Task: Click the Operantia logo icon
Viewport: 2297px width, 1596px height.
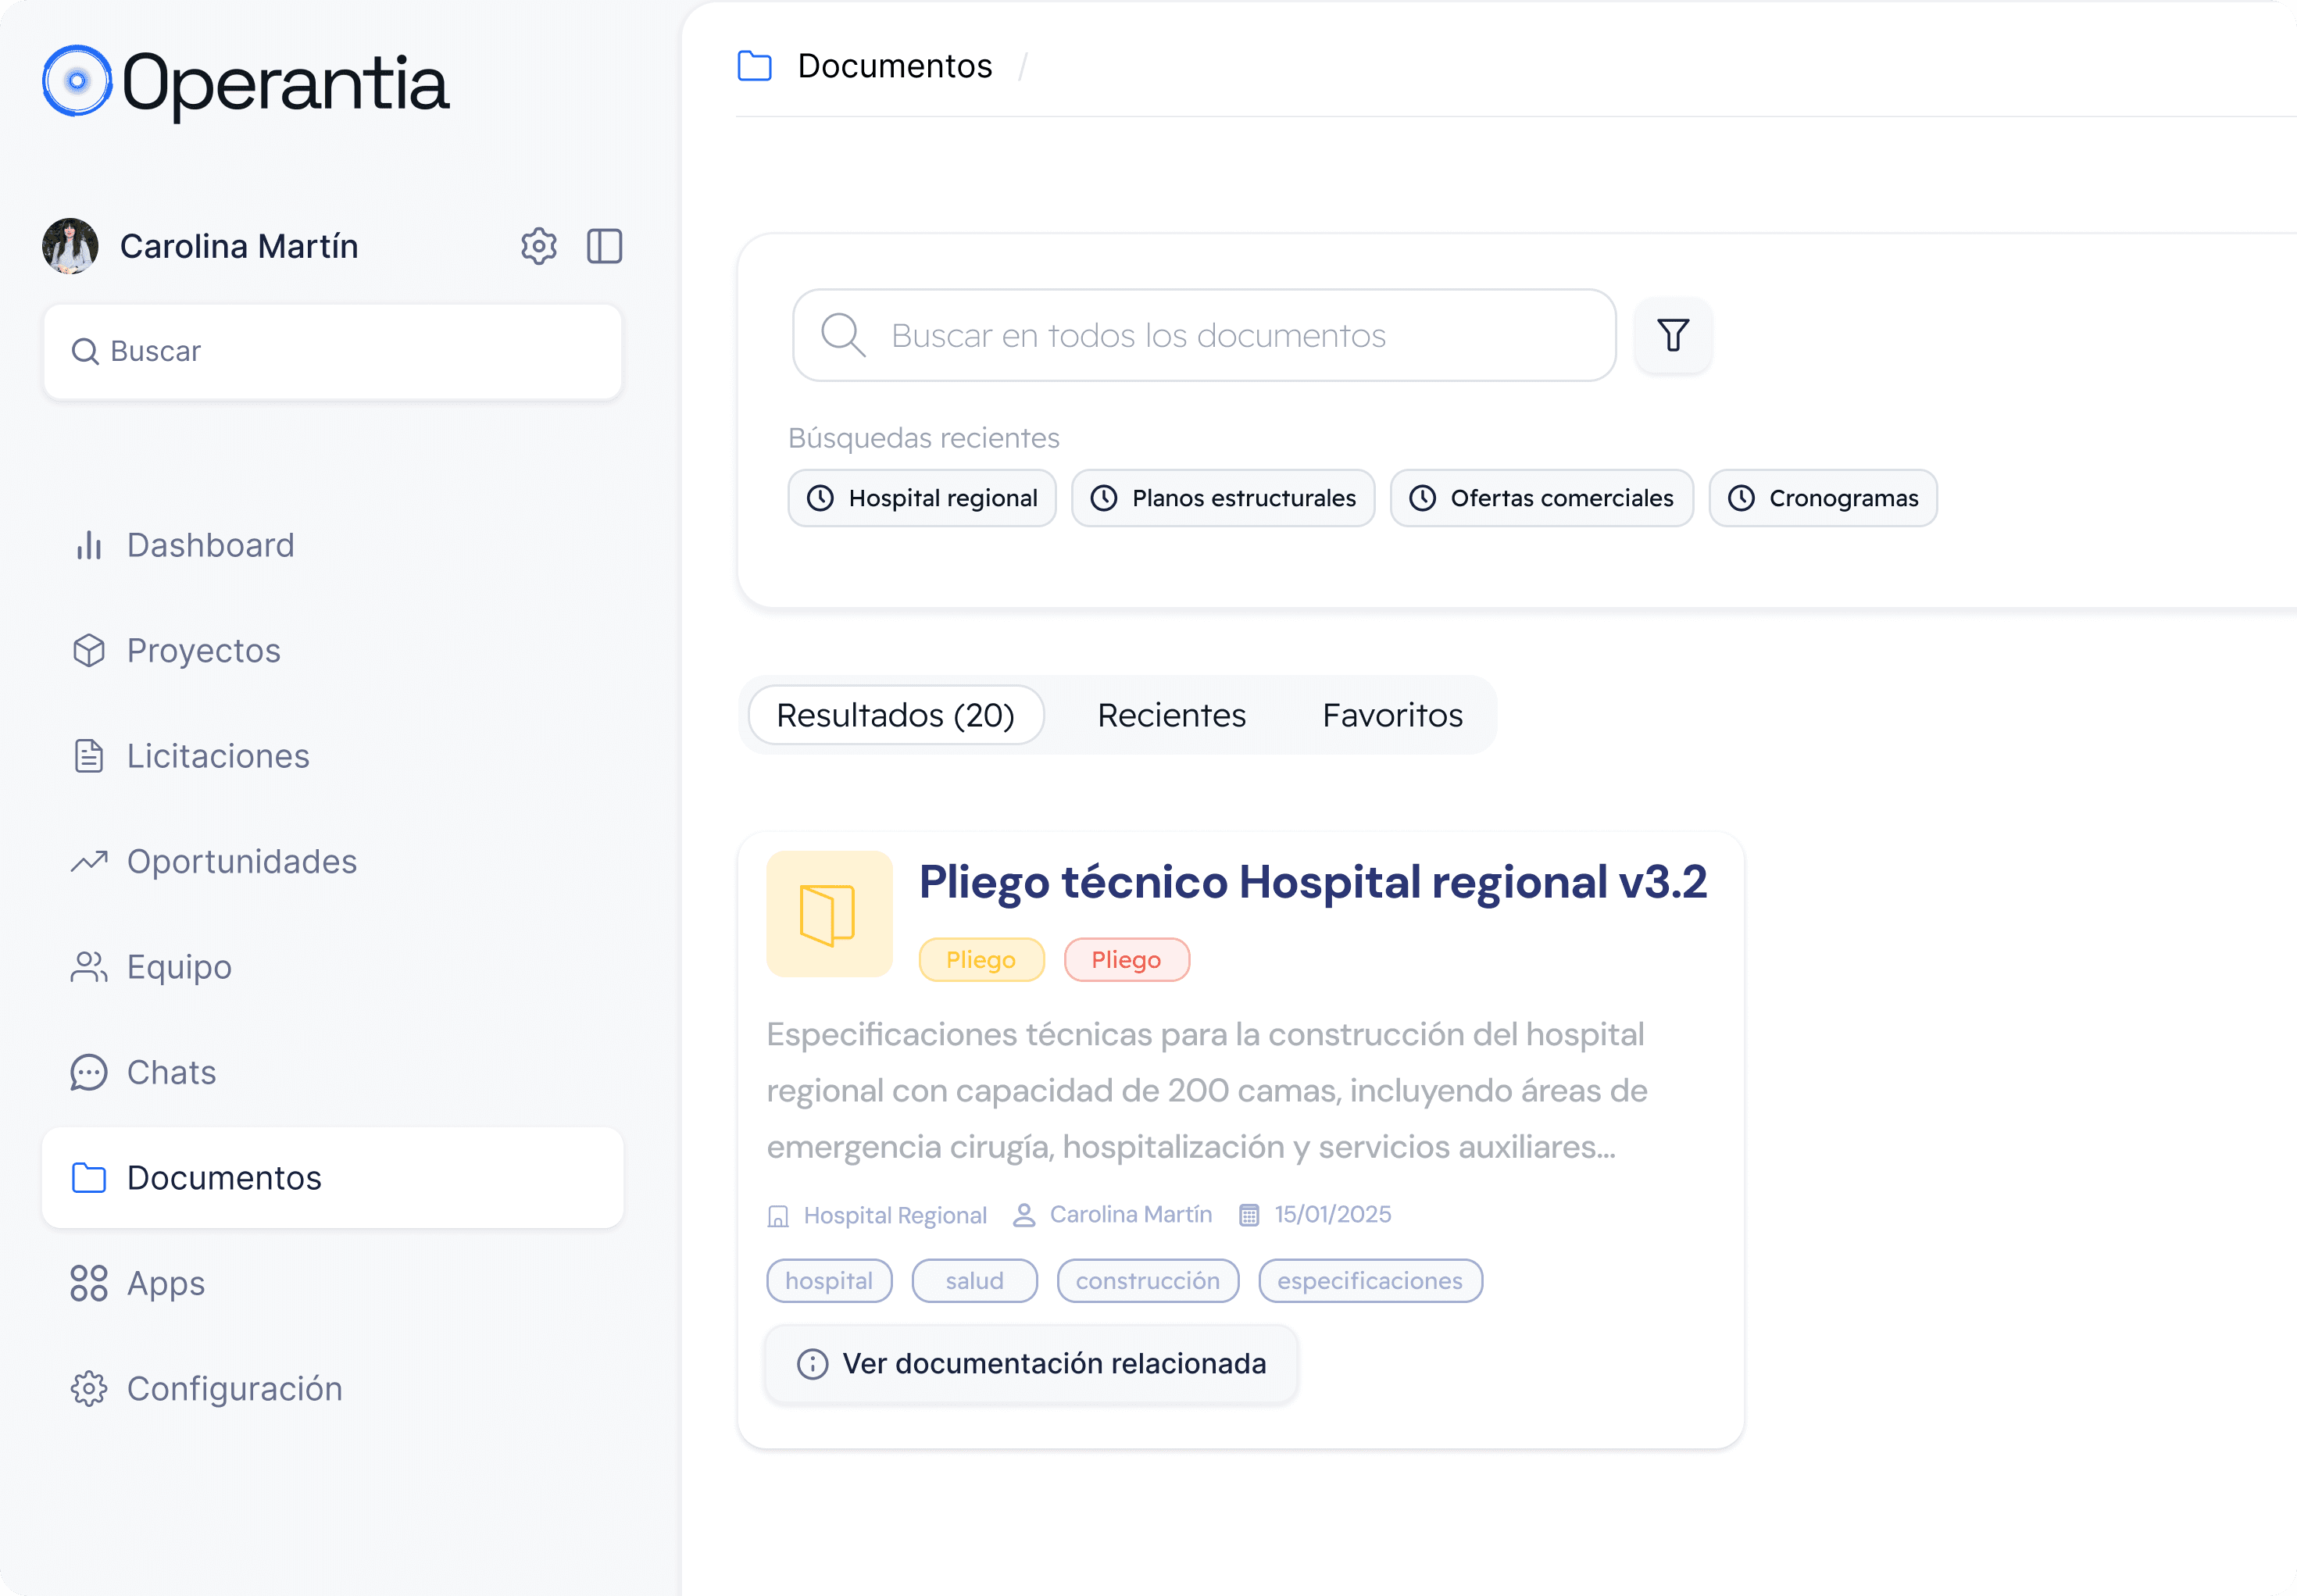Action: tap(77, 81)
